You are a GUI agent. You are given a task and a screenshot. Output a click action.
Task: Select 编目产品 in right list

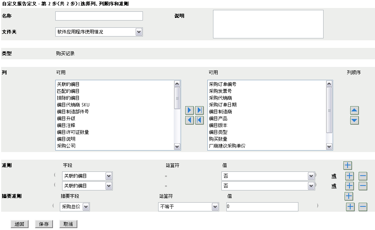(267, 119)
